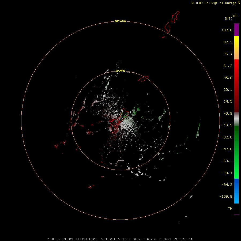The height and width of the screenshot is (241, 241).
Task: Click the 45.6 velocity scale value
Action: point(228,78)
